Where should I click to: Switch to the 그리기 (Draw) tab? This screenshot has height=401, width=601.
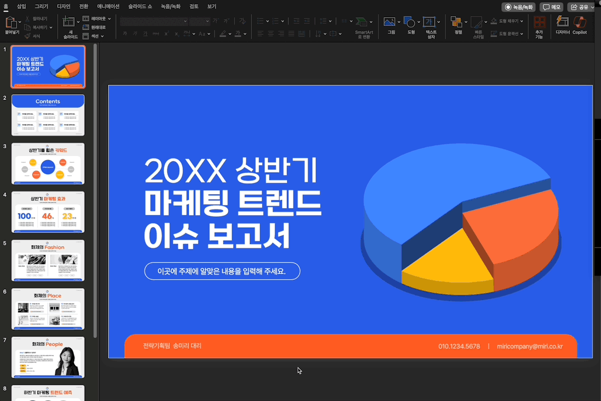pos(42,6)
